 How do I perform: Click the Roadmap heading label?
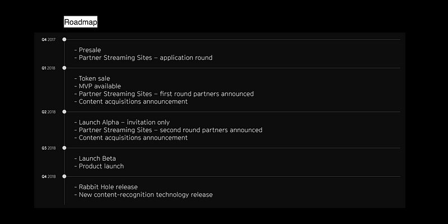(x=81, y=22)
